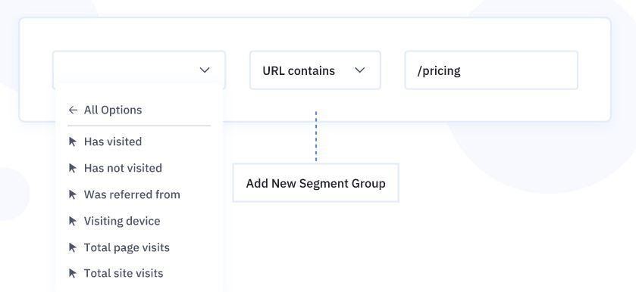Open the URL contains dropdown

point(315,70)
